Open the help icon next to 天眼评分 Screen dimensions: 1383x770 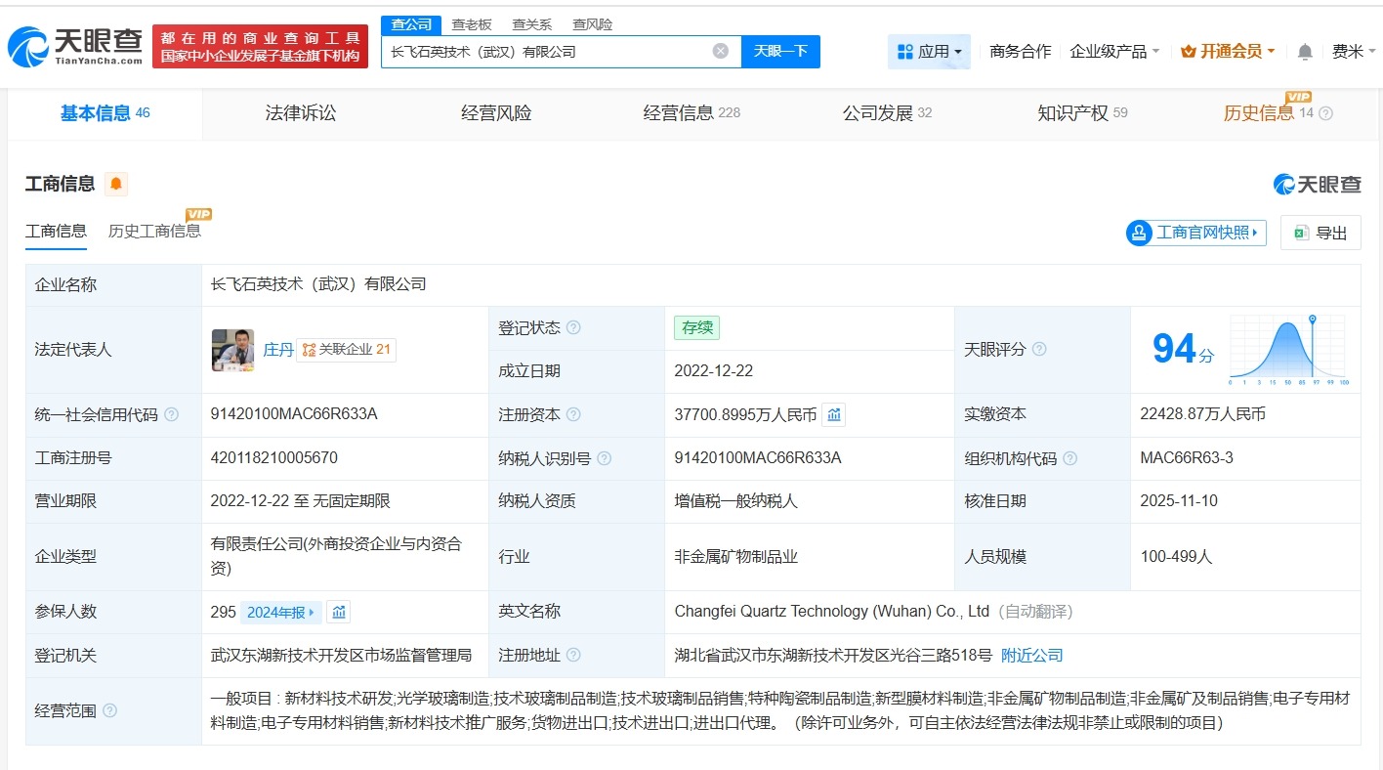(1040, 349)
